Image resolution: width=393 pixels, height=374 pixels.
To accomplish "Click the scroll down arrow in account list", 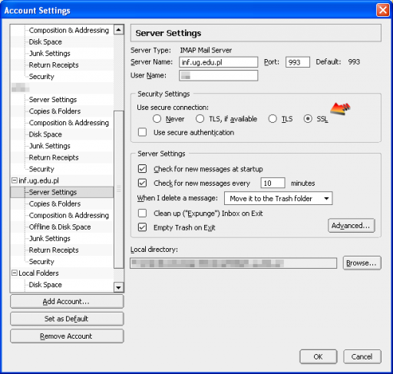I will (118, 287).
